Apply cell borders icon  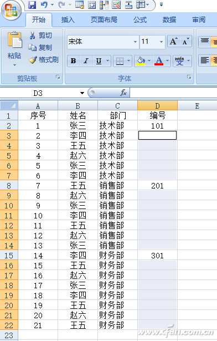120,61
